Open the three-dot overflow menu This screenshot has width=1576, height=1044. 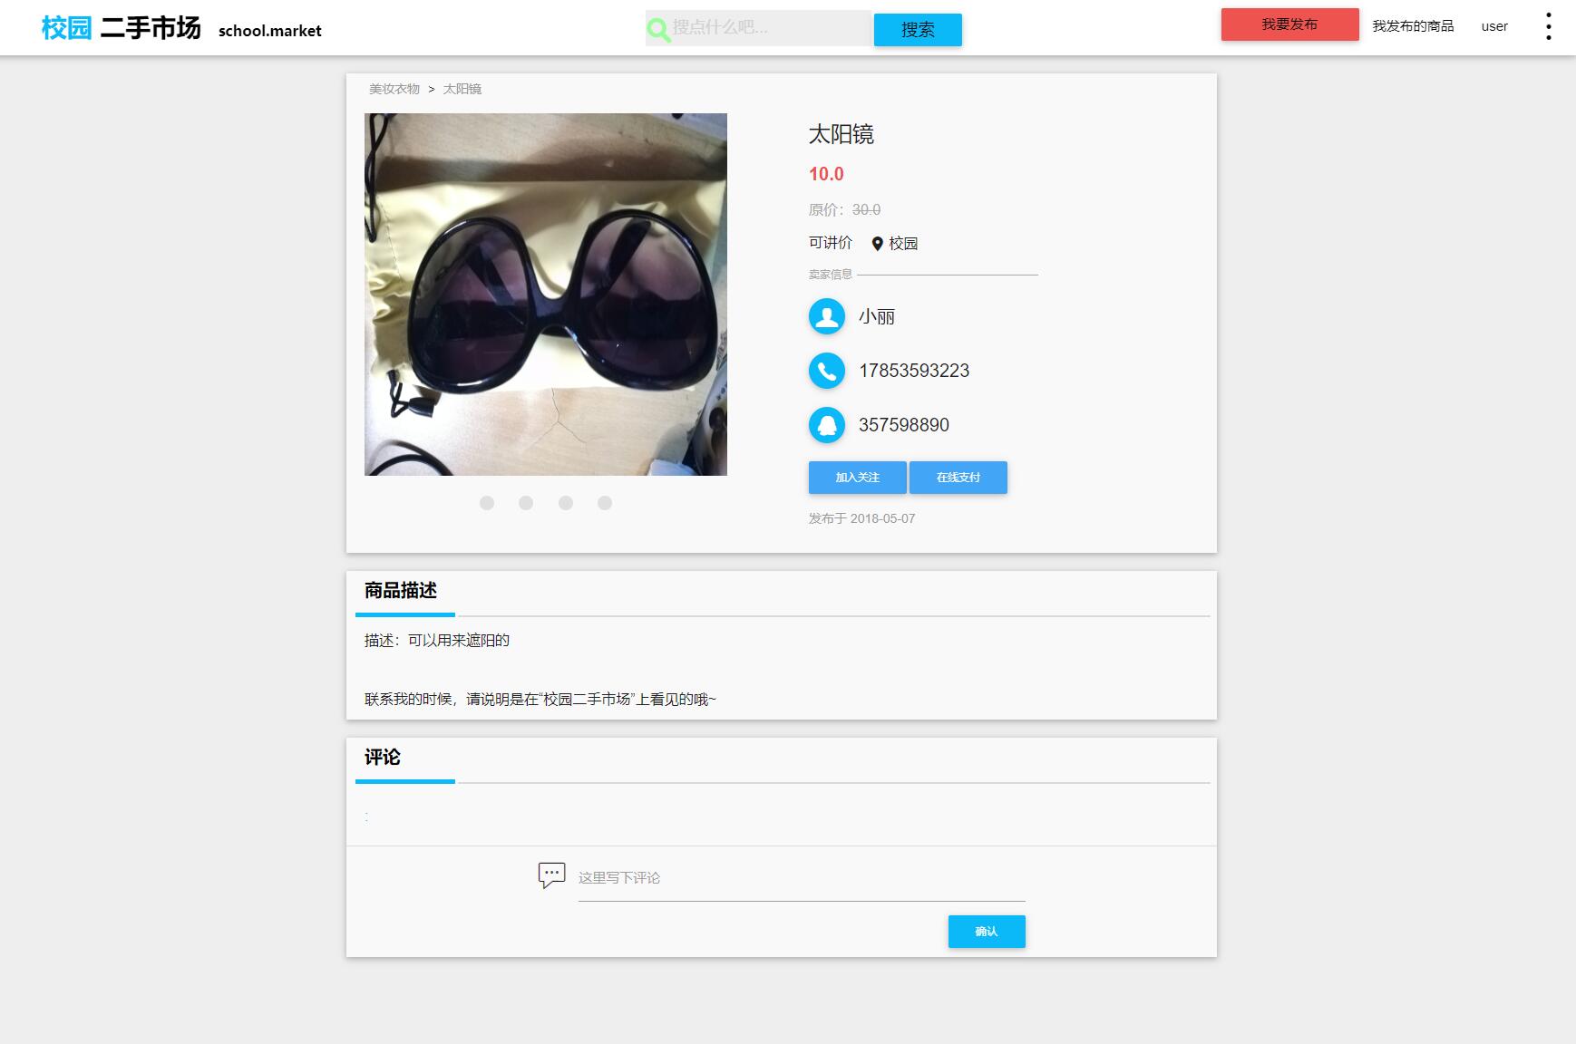1550,25
